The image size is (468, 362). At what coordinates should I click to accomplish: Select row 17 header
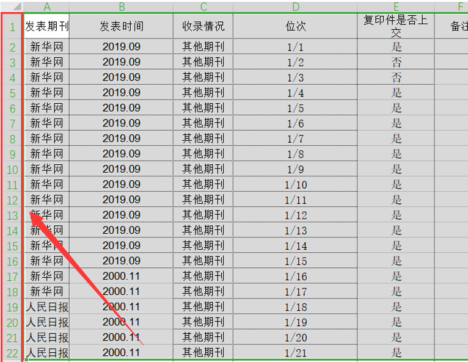[x=12, y=277]
